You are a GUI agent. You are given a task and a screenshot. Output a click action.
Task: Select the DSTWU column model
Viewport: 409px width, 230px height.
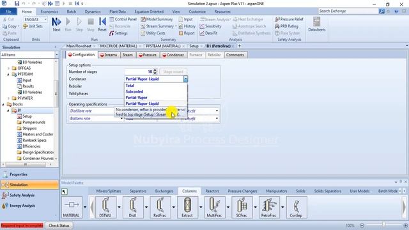pos(105,207)
